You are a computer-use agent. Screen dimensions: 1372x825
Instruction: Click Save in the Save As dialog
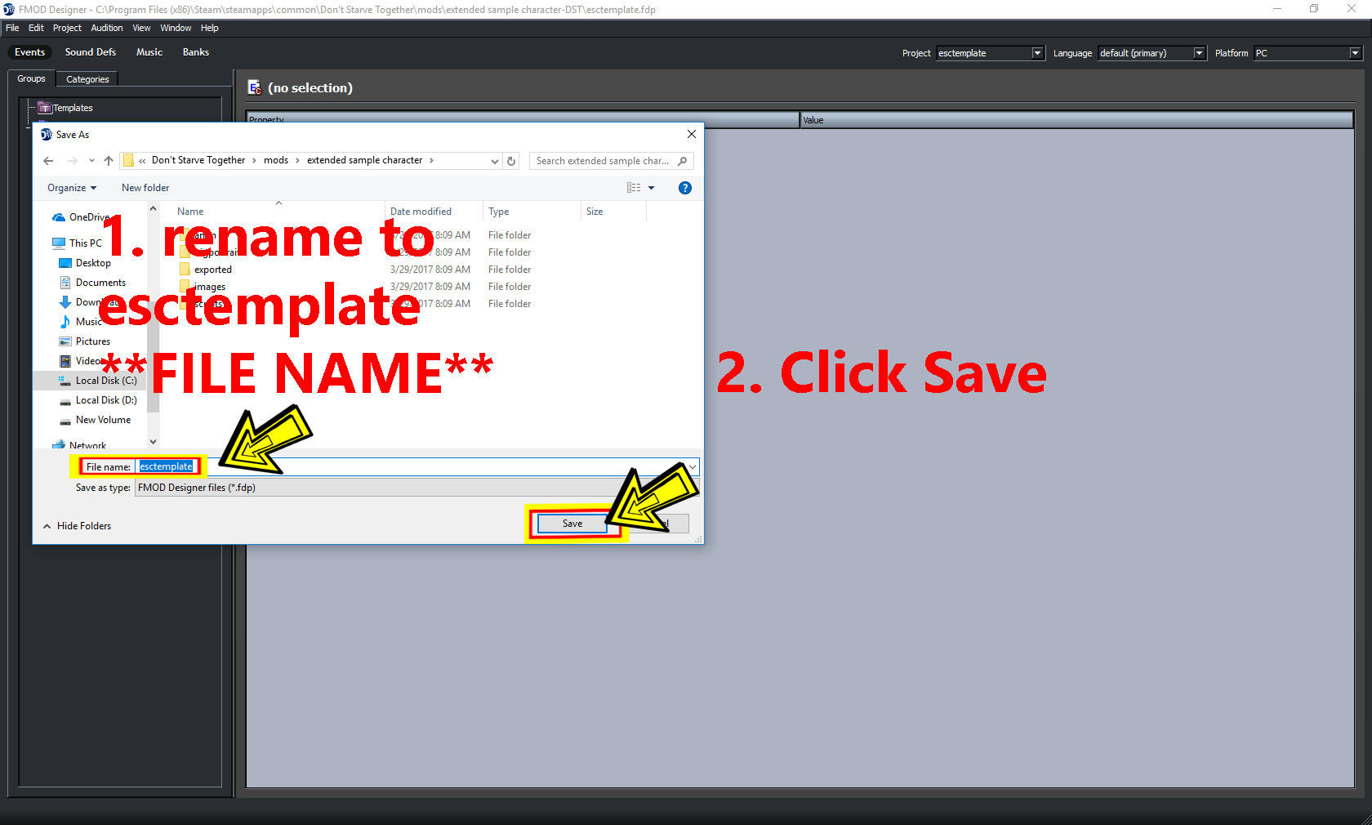point(572,524)
